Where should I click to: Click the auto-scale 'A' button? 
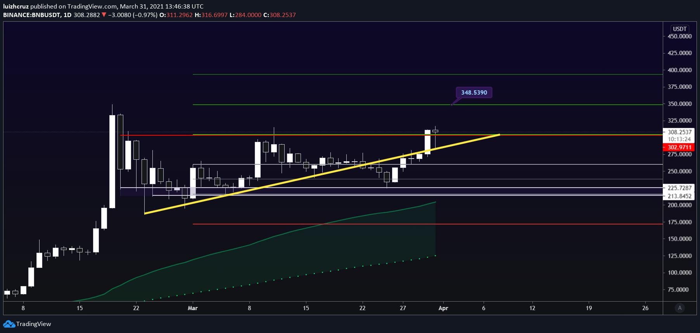point(679,308)
